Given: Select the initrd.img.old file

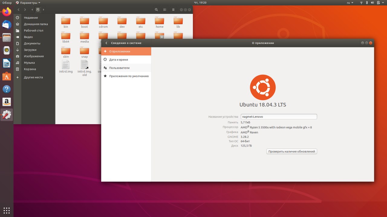Looking at the screenshot, I should (85, 68).
